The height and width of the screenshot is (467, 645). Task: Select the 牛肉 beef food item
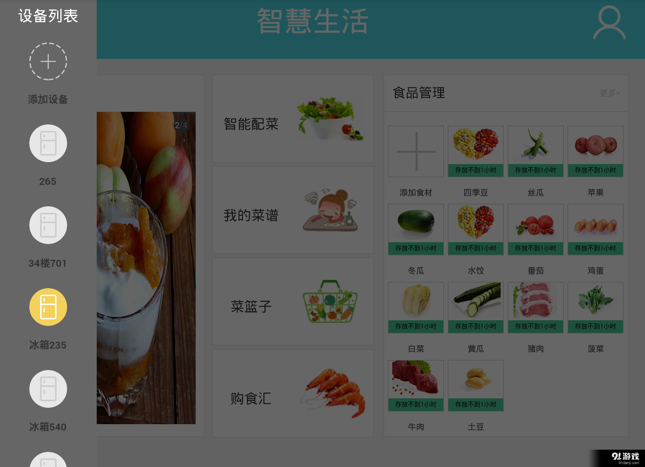[416, 386]
